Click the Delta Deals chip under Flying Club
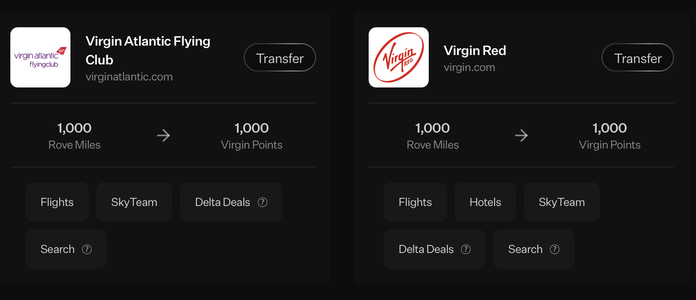 coord(223,202)
